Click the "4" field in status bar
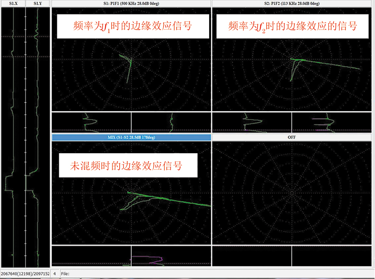 (x=55, y=273)
